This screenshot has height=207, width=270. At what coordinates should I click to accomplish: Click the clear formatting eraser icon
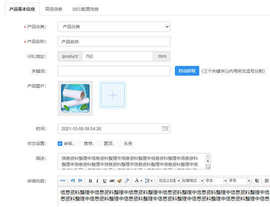tap(127, 181)
